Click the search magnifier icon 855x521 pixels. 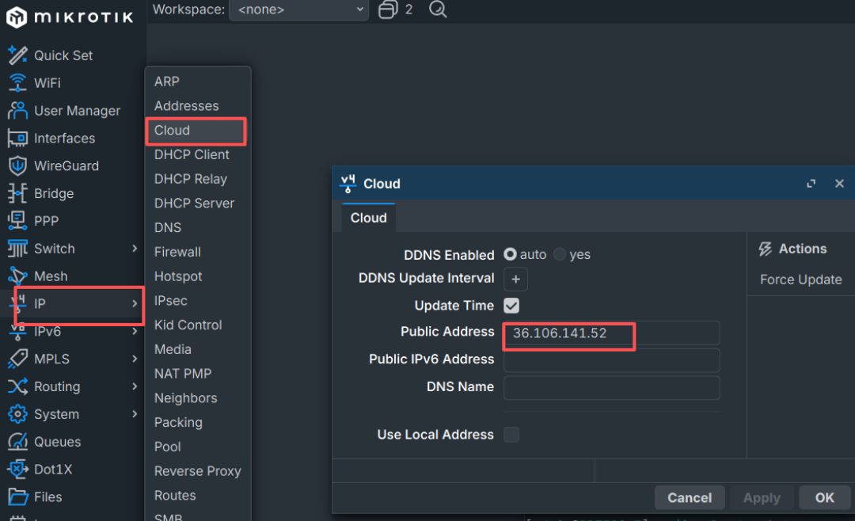[438, 10]
